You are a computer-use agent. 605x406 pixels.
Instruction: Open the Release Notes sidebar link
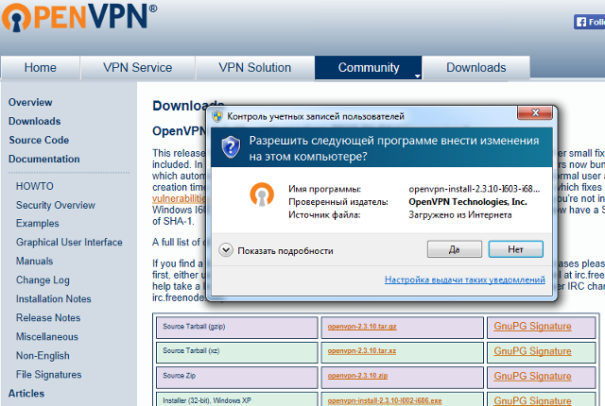tap(48, 318)
